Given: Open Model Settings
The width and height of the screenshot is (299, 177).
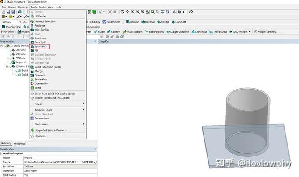Looking at the screenshot, I should pyautogui.click(x=265, y=32).
